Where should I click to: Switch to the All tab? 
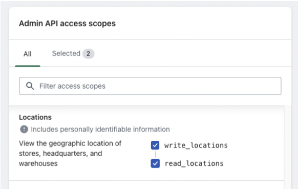pyautogui.click(x=28, y=54)
